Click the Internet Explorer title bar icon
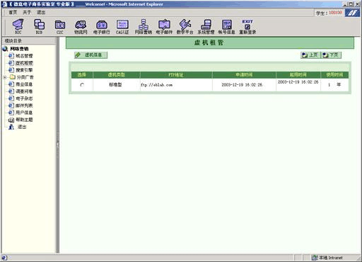This screenshot has height=262, width=362. pos(4,4)
